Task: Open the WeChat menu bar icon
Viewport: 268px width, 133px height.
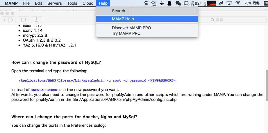Action: pos(178,3)
